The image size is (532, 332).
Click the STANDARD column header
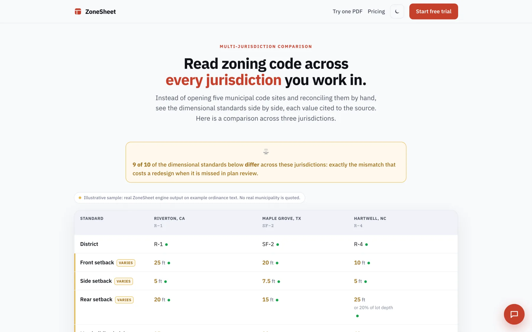click(x=92, y=219)
